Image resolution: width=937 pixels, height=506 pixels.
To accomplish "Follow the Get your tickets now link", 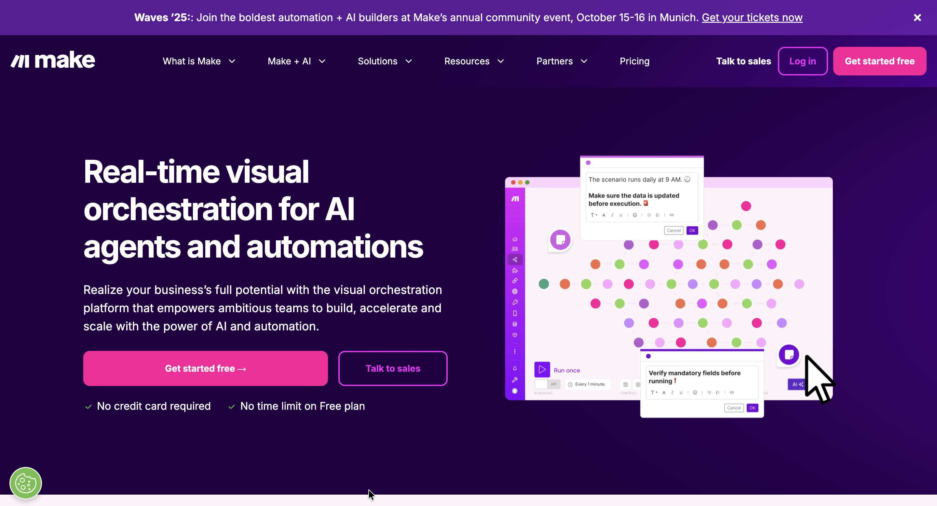I will pyautogui.click(x=752, y=18).
